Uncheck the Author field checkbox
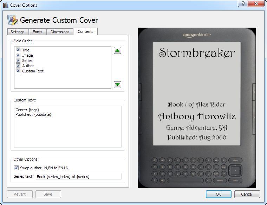The width and height of the screenshot is (267, 205). [x=18, y=66]
